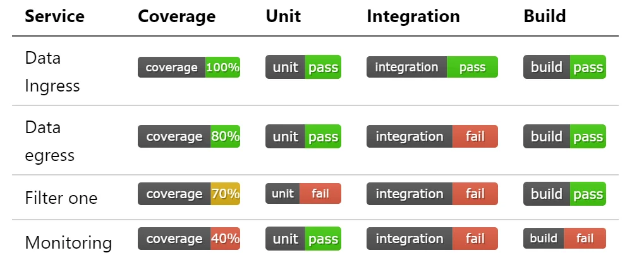Select the Data egress build pass badge

point(564,136)
